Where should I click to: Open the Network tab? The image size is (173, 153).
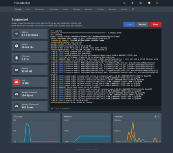tap(89, 9)
